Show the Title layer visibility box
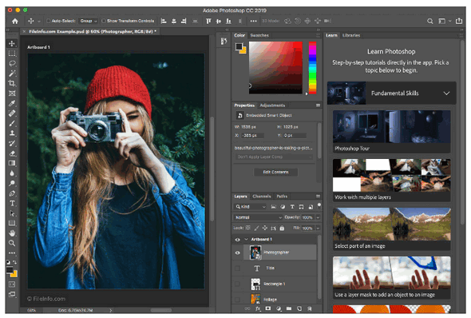 pyautogui.click(x=238, y=268)
